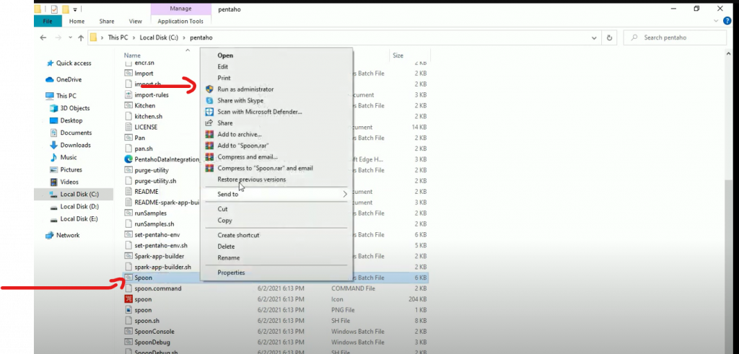Select Add to "Spoon.rar" option
The width and height of the screenshot is (739, 354).
242,146
